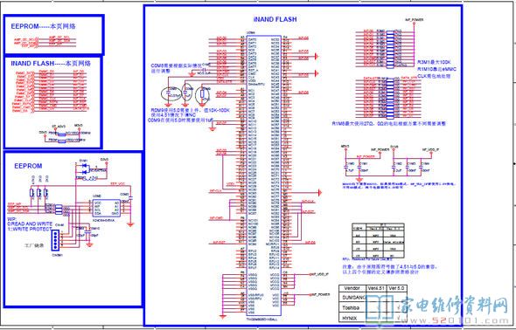The image size is (516, 330).
Task: Select the top resistor array near INF_POWER
Action: [390, 49]
